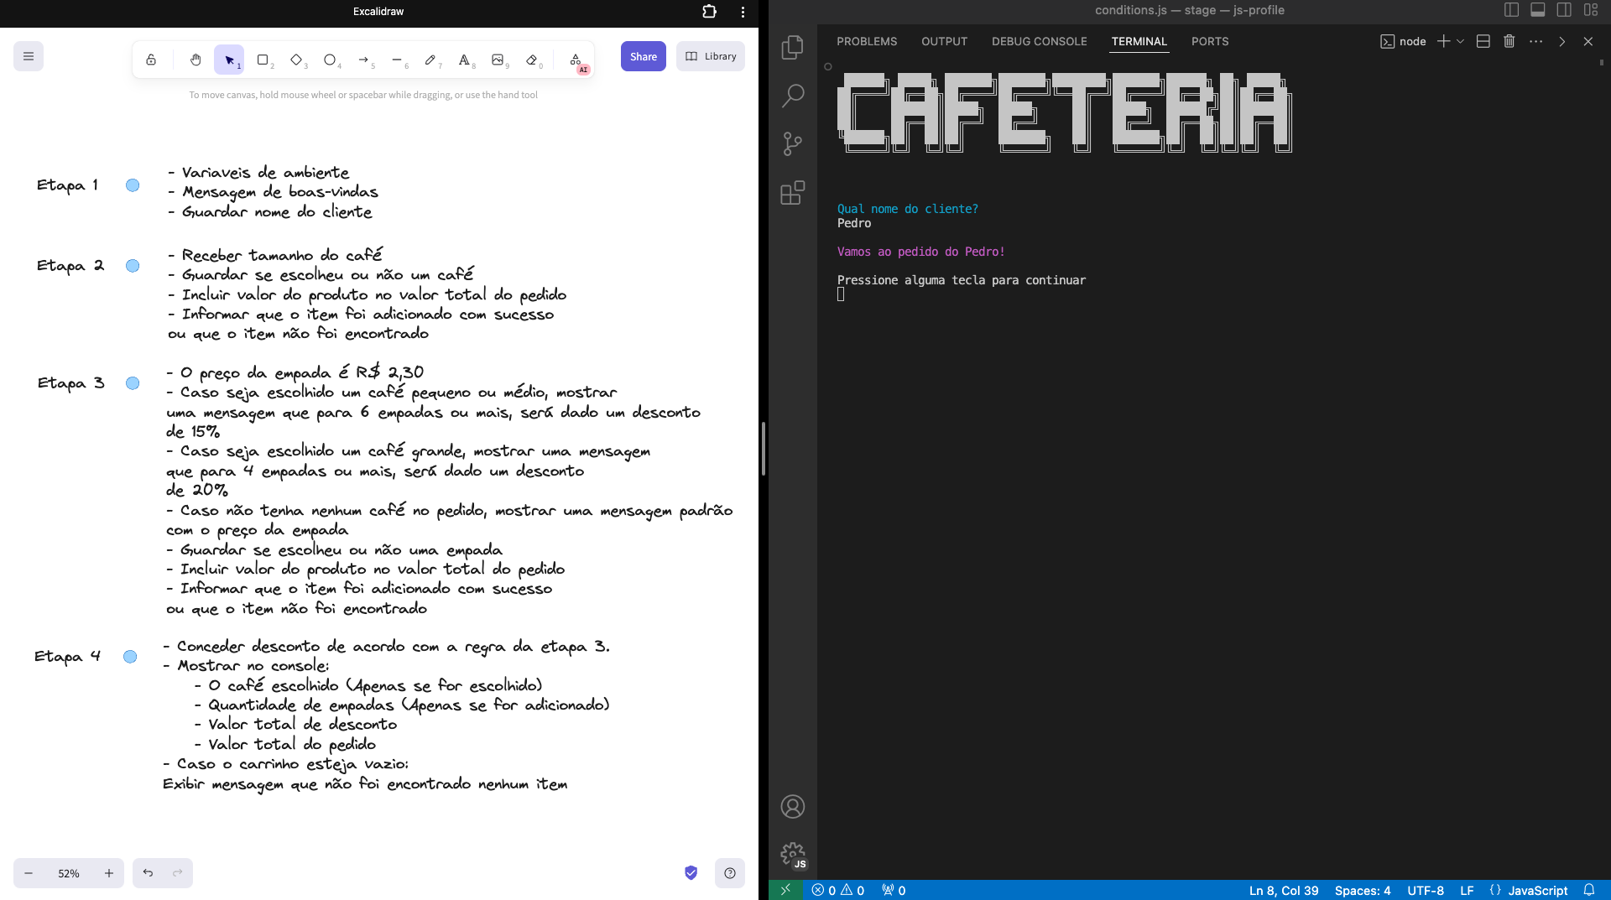This screenshot has height=900, width=1611.
Task: Select the Etapa 2 blue circle
Action: [133, 266]
